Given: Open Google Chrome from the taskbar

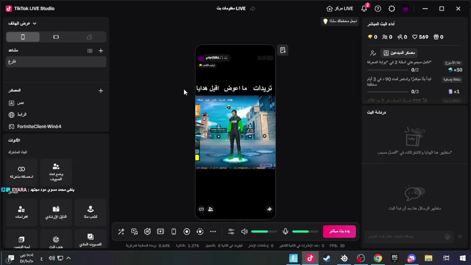Looking at the screenshot, I should (x=378, y=258).
